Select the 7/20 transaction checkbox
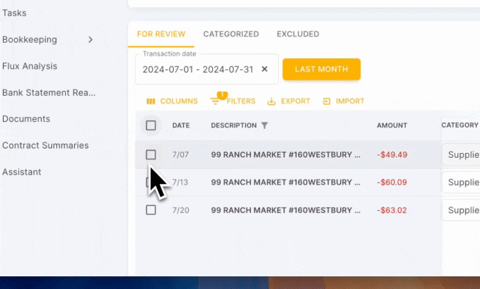The width and height of the screenshot is (480, 289). 151,210
